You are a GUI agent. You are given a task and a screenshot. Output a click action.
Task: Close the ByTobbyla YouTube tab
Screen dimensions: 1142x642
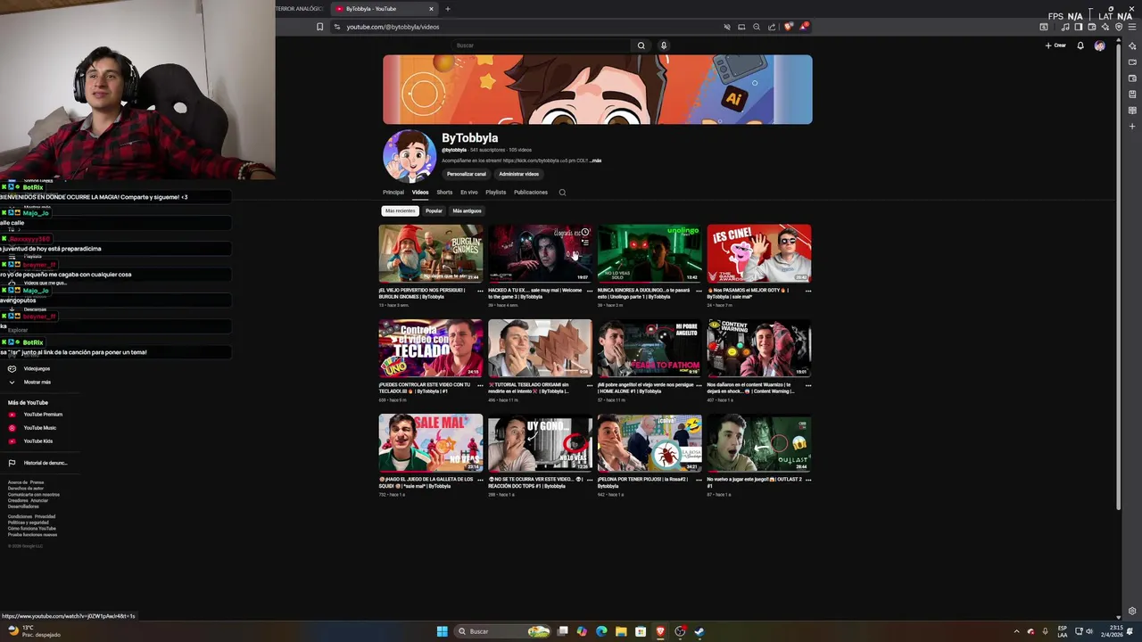tap(431, 9)
